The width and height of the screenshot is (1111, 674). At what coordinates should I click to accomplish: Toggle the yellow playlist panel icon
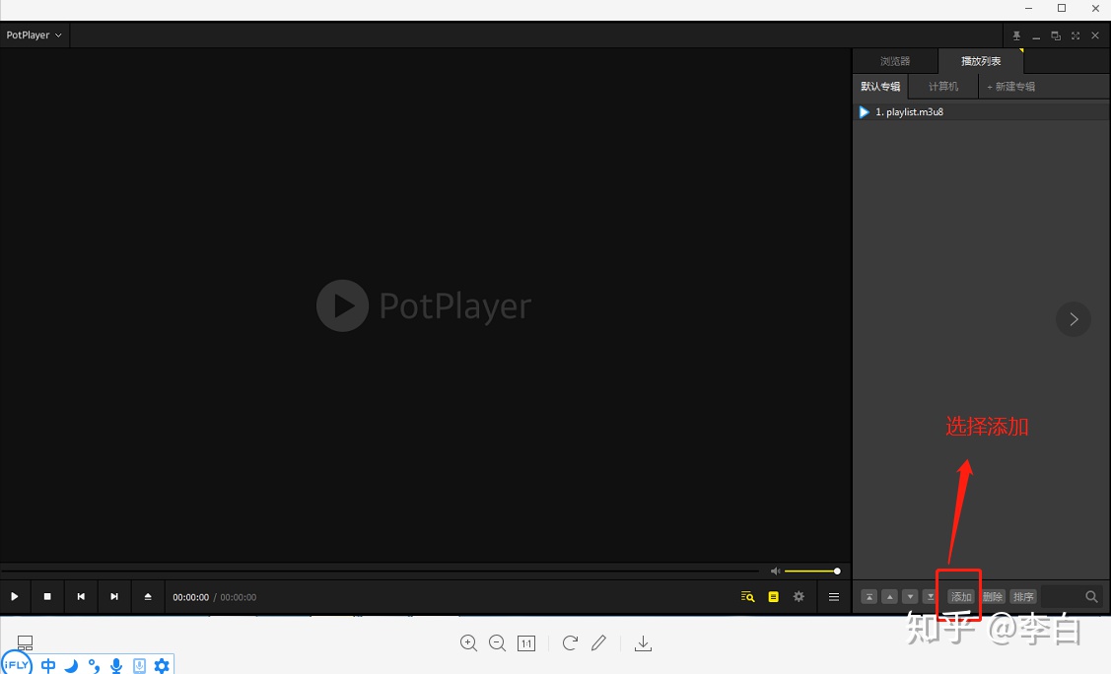click(773, 597)
